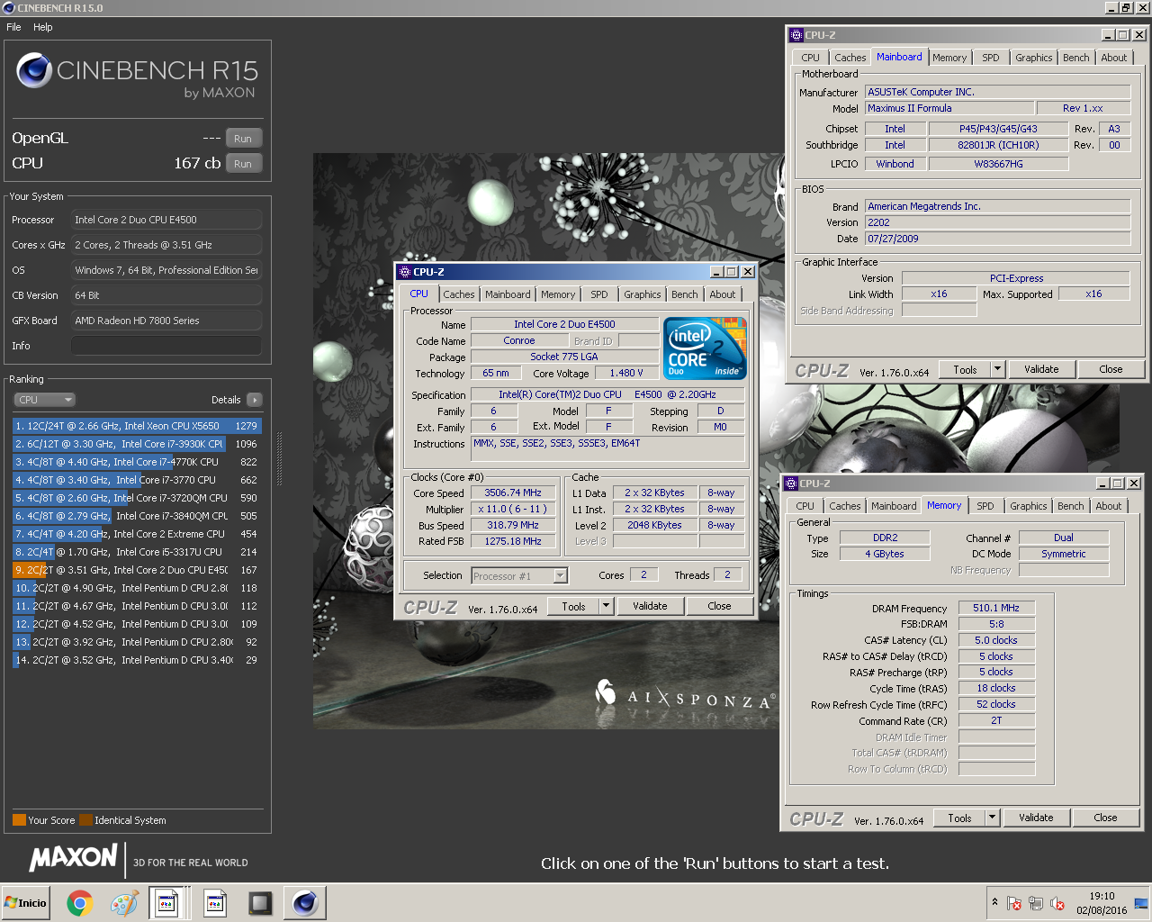The height and width of the screenshot is (922, 1152).
Task: Open the Tools dropdown arrow in the CPU-Z Mainboard window
Action: (x=997, y=369)
